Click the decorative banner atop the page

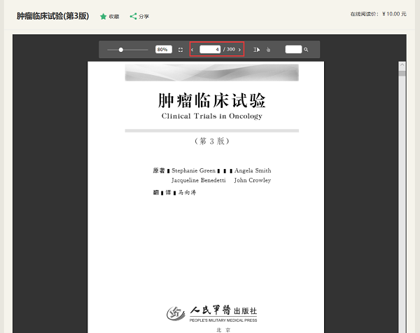[x=211, y=73]
